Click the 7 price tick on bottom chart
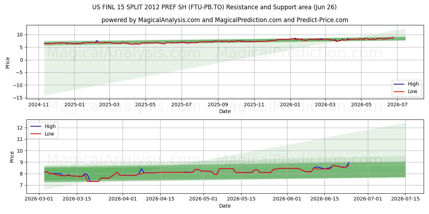The image size is (429, 214). (x=22, y=185)
